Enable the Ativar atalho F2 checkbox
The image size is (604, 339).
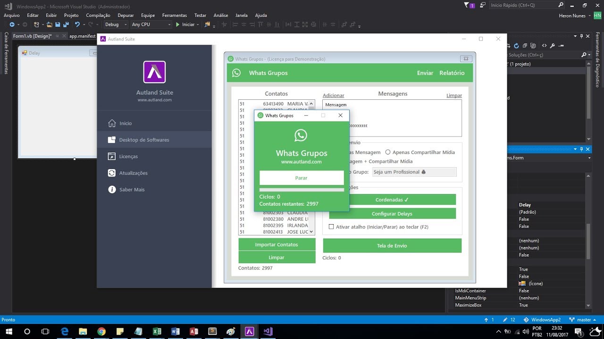(331, 227)
